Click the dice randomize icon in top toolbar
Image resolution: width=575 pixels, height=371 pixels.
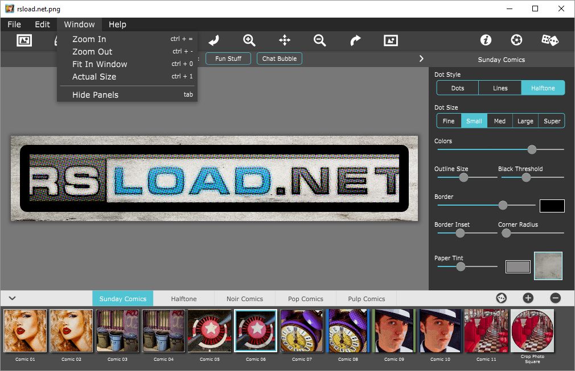click(549, 40)
